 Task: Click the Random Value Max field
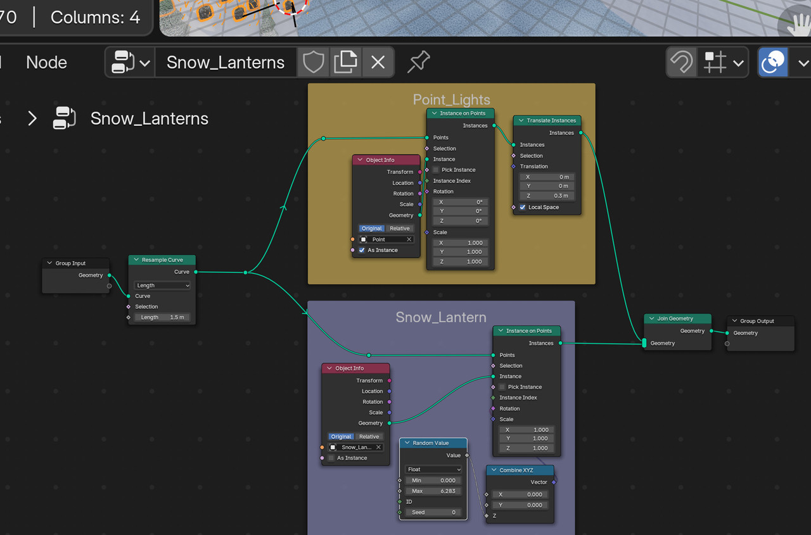pyautogui.click(x=433, y=491)
